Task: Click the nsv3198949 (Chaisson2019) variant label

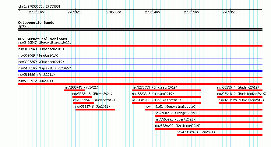Action: click(x=41, y=49)
